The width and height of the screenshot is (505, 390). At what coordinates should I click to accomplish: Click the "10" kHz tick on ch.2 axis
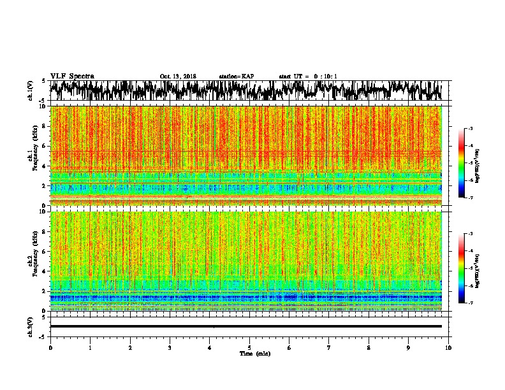[x=43, y=212]
